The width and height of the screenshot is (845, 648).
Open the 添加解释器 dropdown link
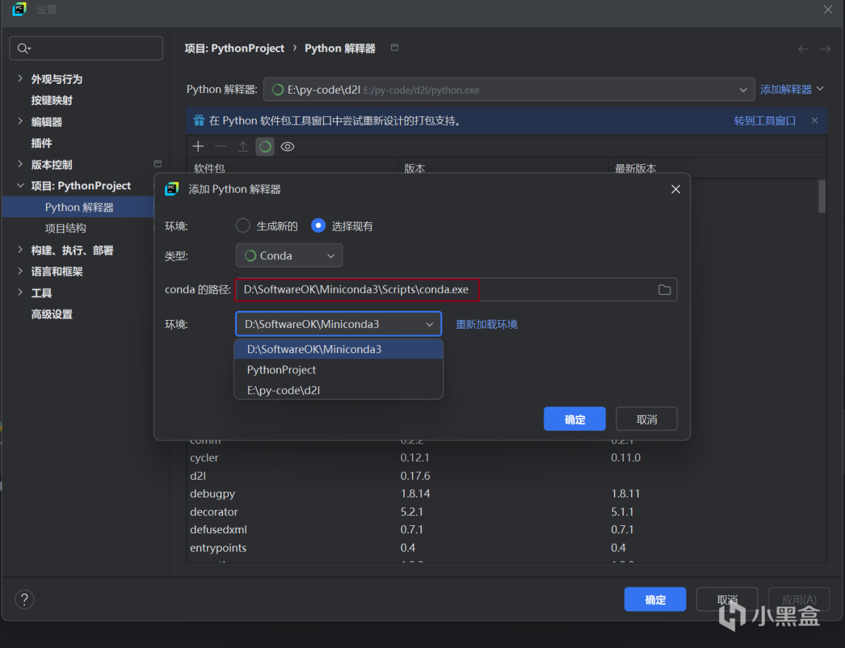(x=792, y=90)
